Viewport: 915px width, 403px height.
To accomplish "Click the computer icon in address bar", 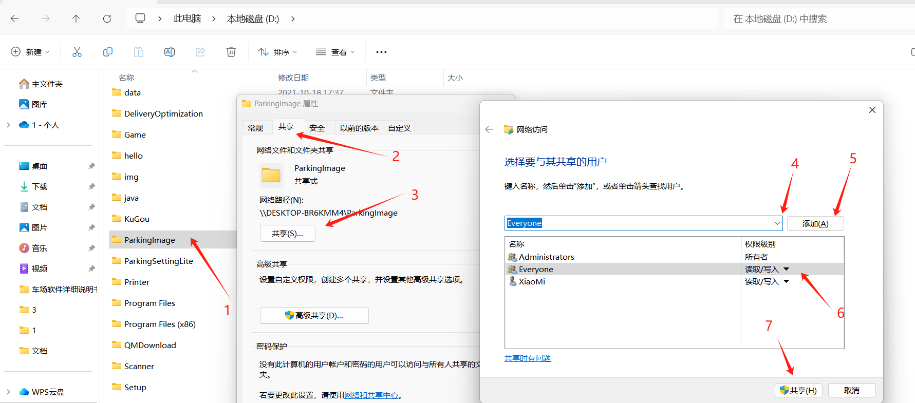I will [140, 18].
